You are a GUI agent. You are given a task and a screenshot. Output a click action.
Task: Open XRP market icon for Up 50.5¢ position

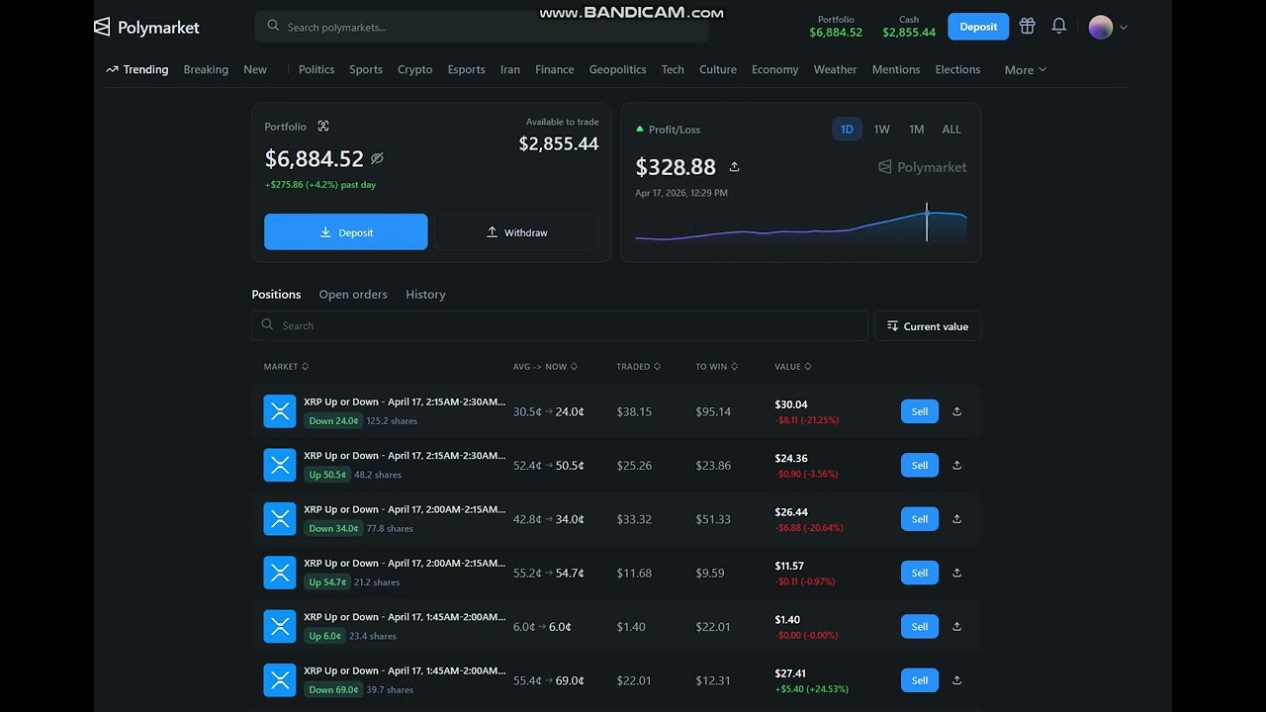pyautogui.click(x=280, y=465)
